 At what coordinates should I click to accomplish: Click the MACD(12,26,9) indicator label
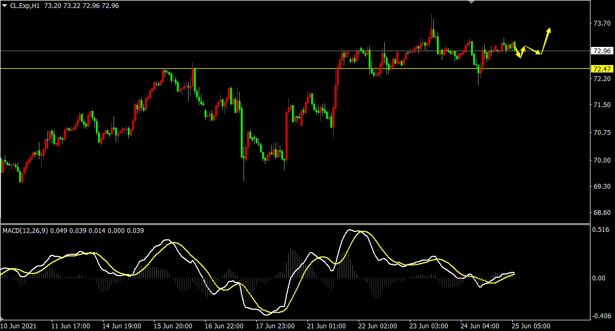[25, 231]
